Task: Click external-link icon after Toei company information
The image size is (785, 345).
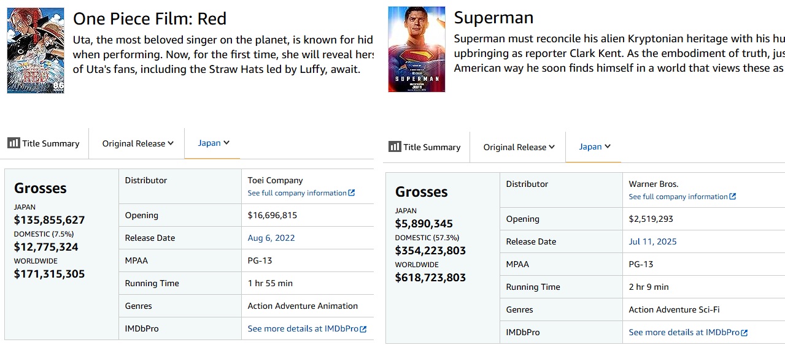Action: tap(352, 193)
